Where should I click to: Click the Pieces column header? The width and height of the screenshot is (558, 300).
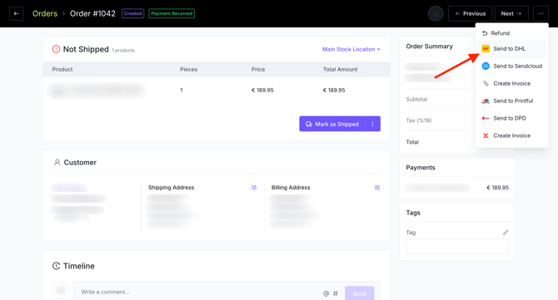[x=188, y=69]
